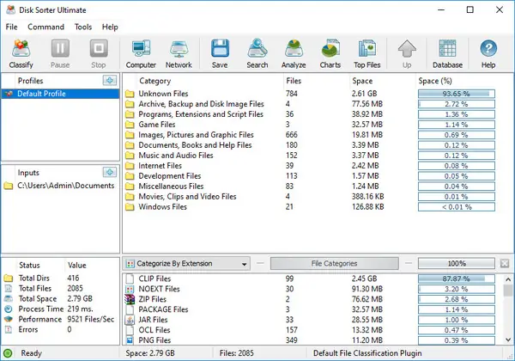Click the Unknown Files folder icon
Image resolution: width=515 pixels, height=361 pixels.
point(130,94)
